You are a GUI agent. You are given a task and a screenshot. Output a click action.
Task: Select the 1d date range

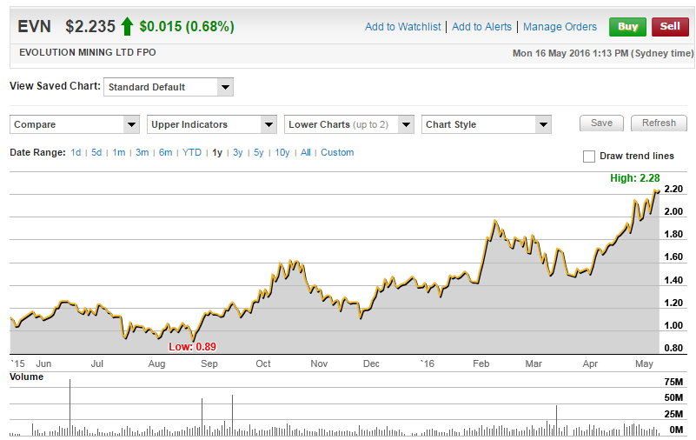[x=76, y=152]
